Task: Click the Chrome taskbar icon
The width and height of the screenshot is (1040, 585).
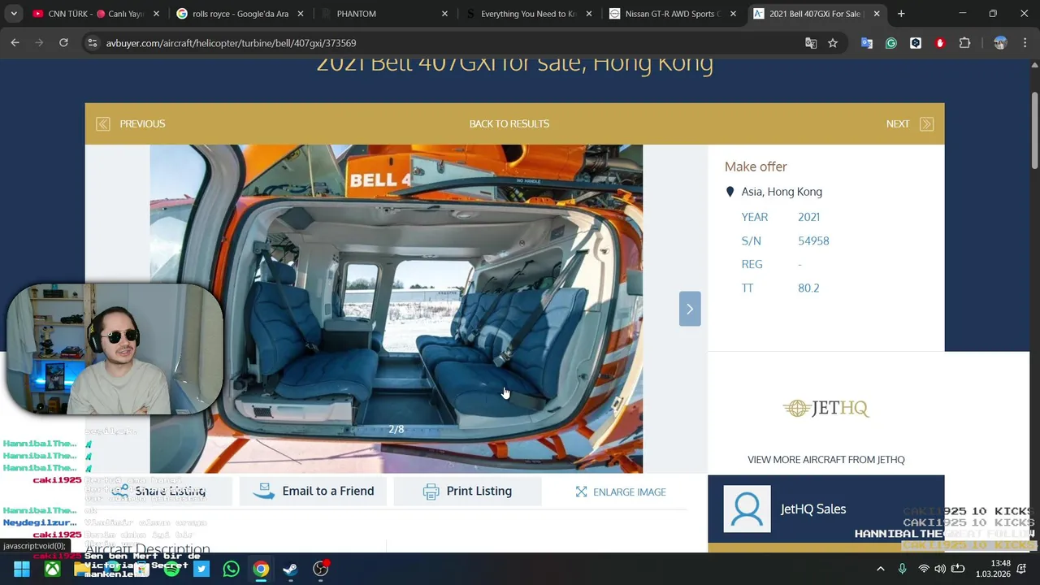Action: click(261, 569)
